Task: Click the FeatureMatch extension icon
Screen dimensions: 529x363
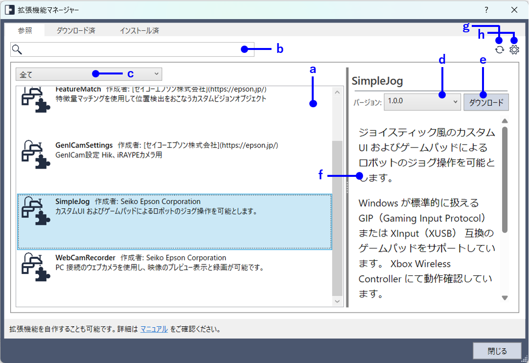Action: (x=36, y=99)
